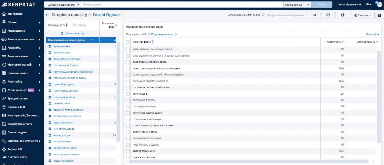Click plus icon of Додати кластер
The height and width of the screenshot is (165, 384).
coord(62,33)
